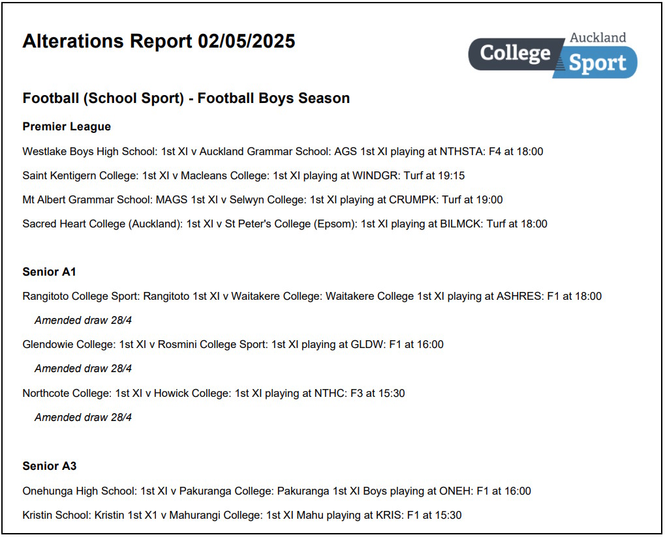Click the Senior A1 section heading

pyautogui.click(x=49, y=272)
